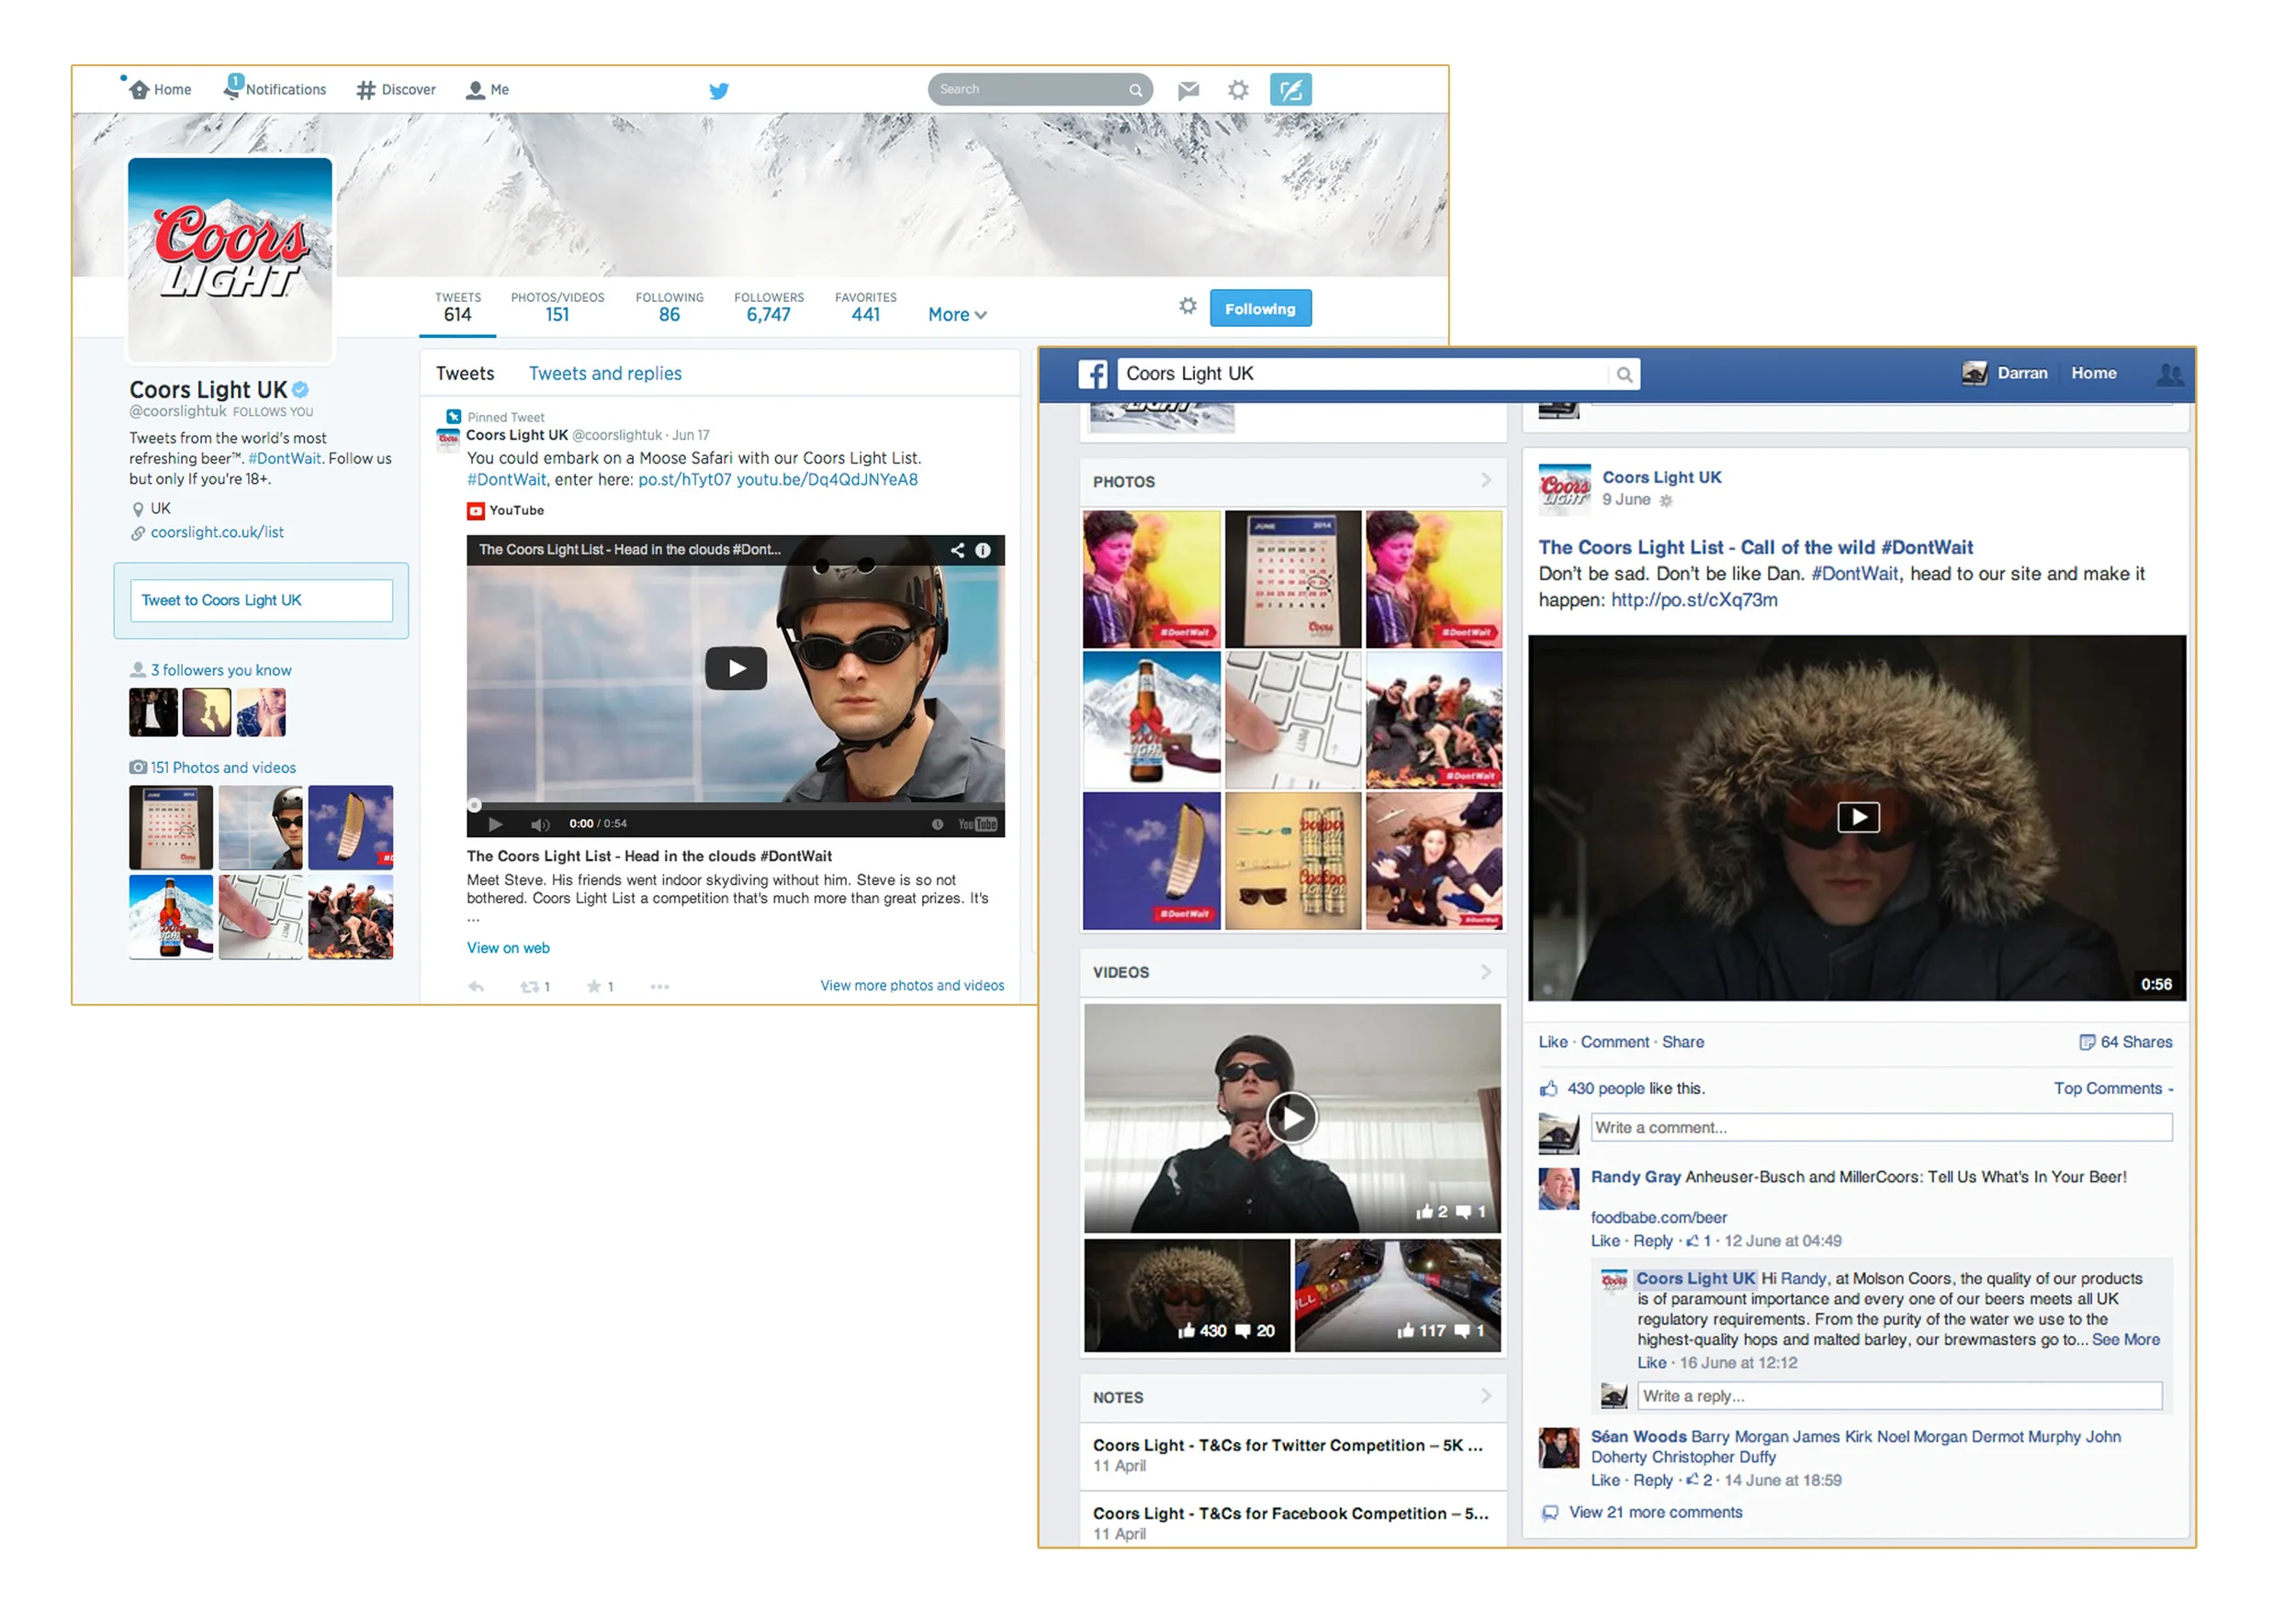Open more options dots on pinned tweet
The image size is (2296, 1623).
pos(659,987)
